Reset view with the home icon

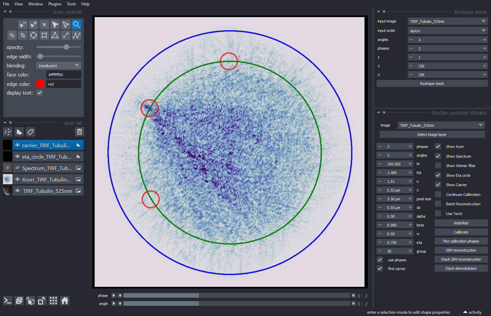point(65,301)
